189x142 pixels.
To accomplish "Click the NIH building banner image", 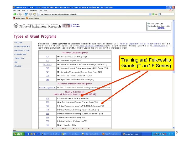I will click(x=66, y=26).
